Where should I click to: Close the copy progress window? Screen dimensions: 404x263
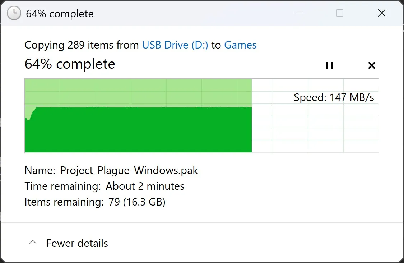pos(381,14)
